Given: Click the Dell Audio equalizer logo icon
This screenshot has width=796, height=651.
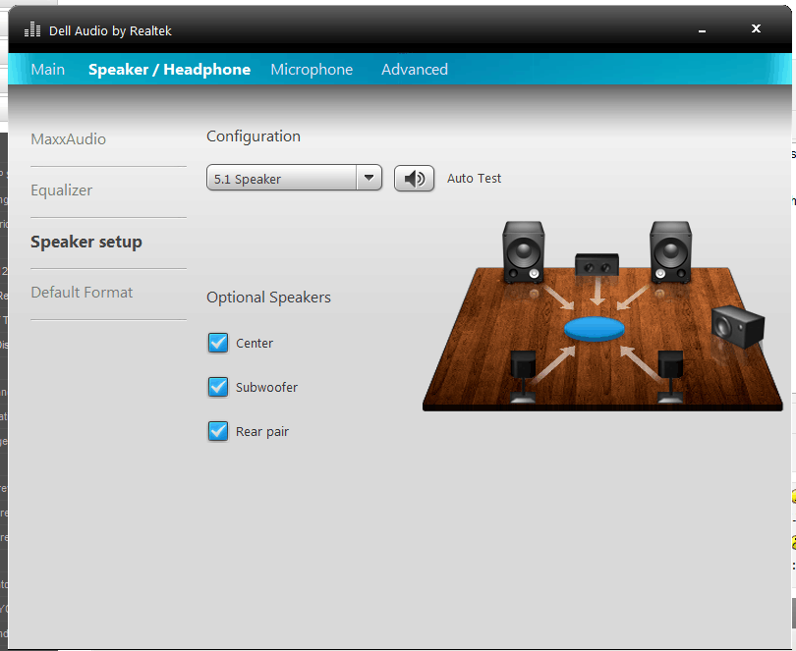Looking at the screenshot, I should 32,29.
